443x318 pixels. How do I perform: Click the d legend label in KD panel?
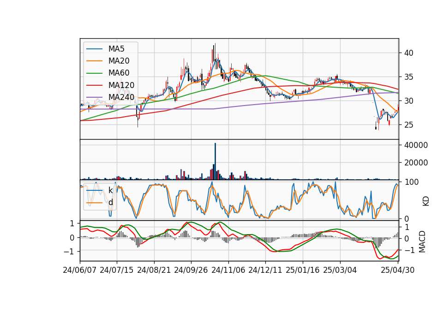[x=110, y=202]
